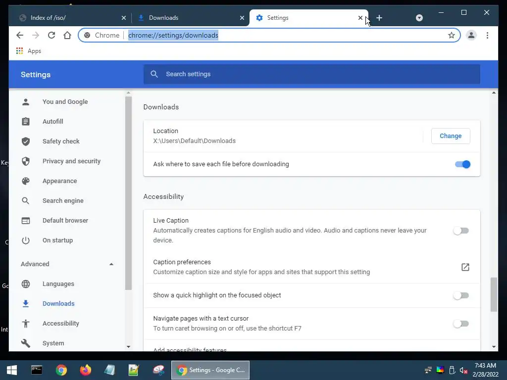The image size is (507, 380).
Task: Open System settings in sidebar
Action: pyautogui.click(x=53, y=343)
